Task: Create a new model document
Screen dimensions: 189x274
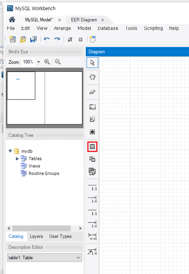Action: pos(12,39)
